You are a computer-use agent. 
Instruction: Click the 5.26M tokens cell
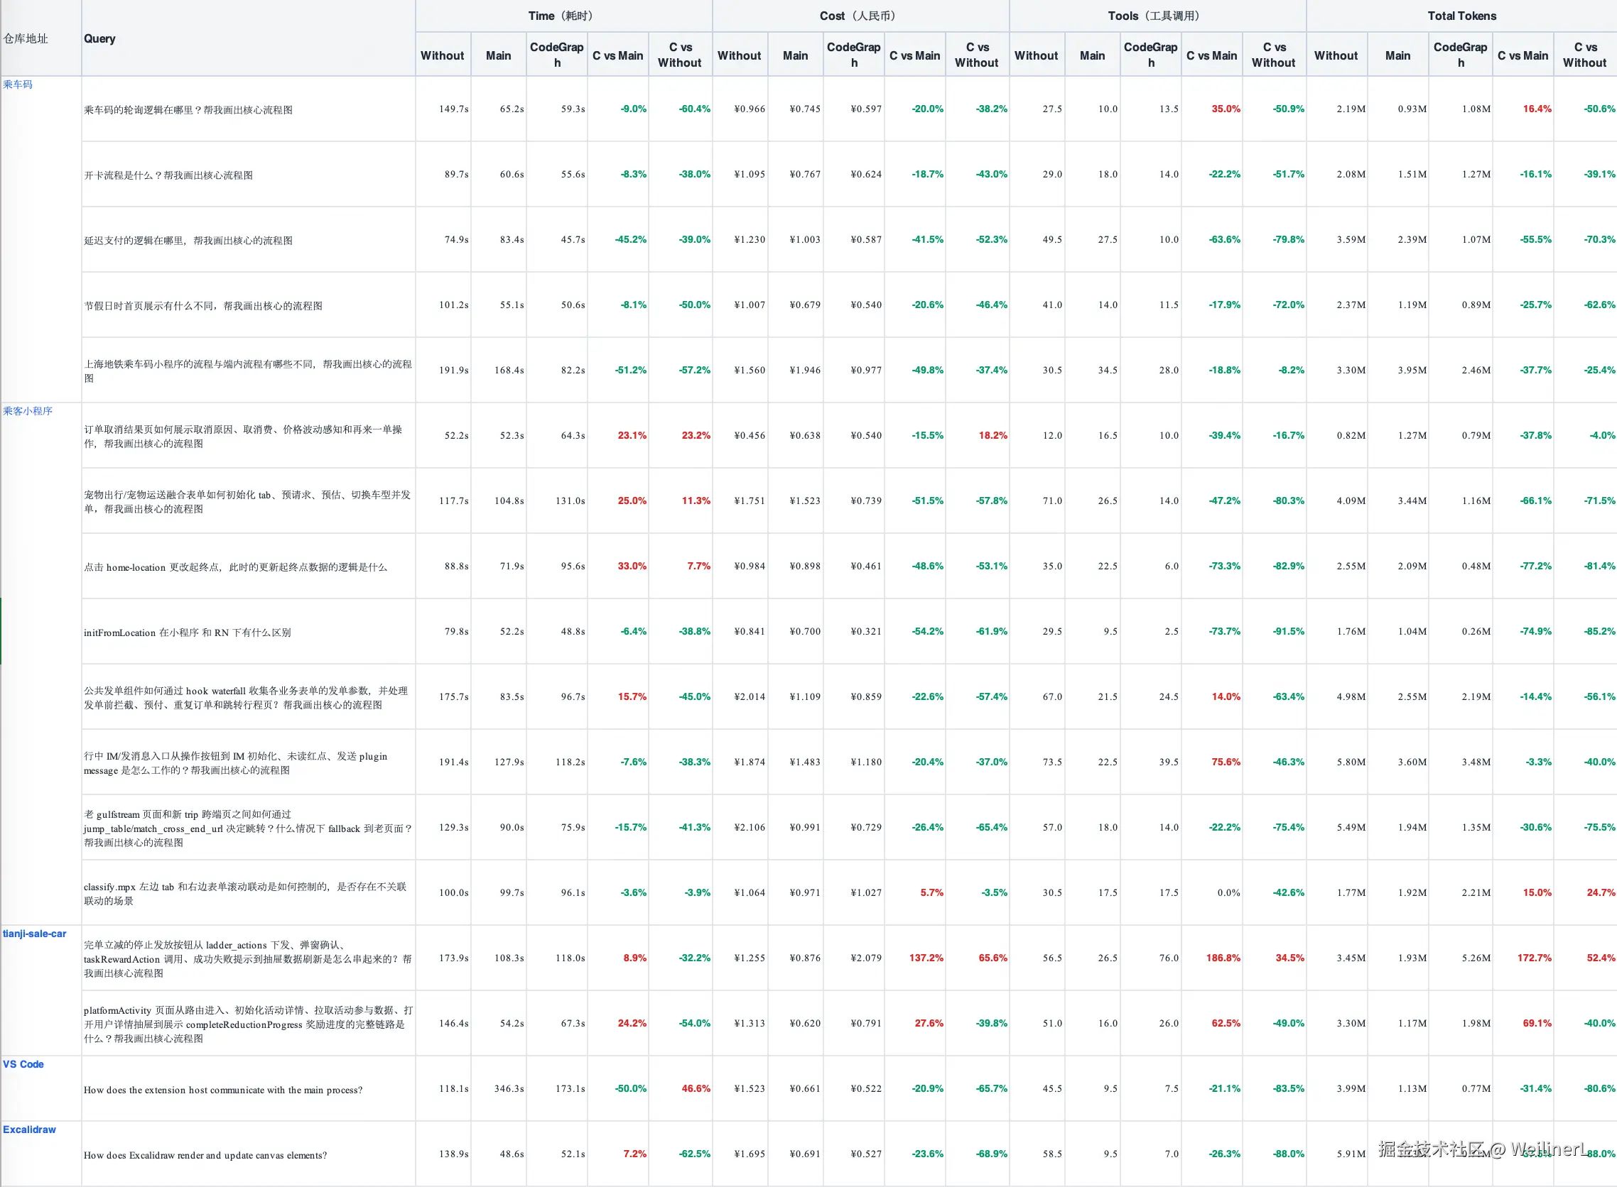[1476, 958]
